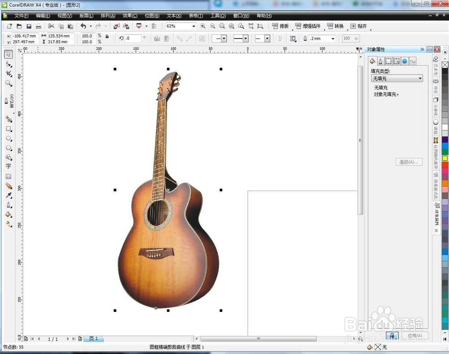The width and height of the screenshot is (449, 354).
Task: Open the 效果(C) menu
Action: point(130,16)
